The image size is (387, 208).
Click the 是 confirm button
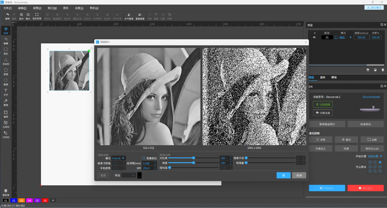tap(283, 175)
